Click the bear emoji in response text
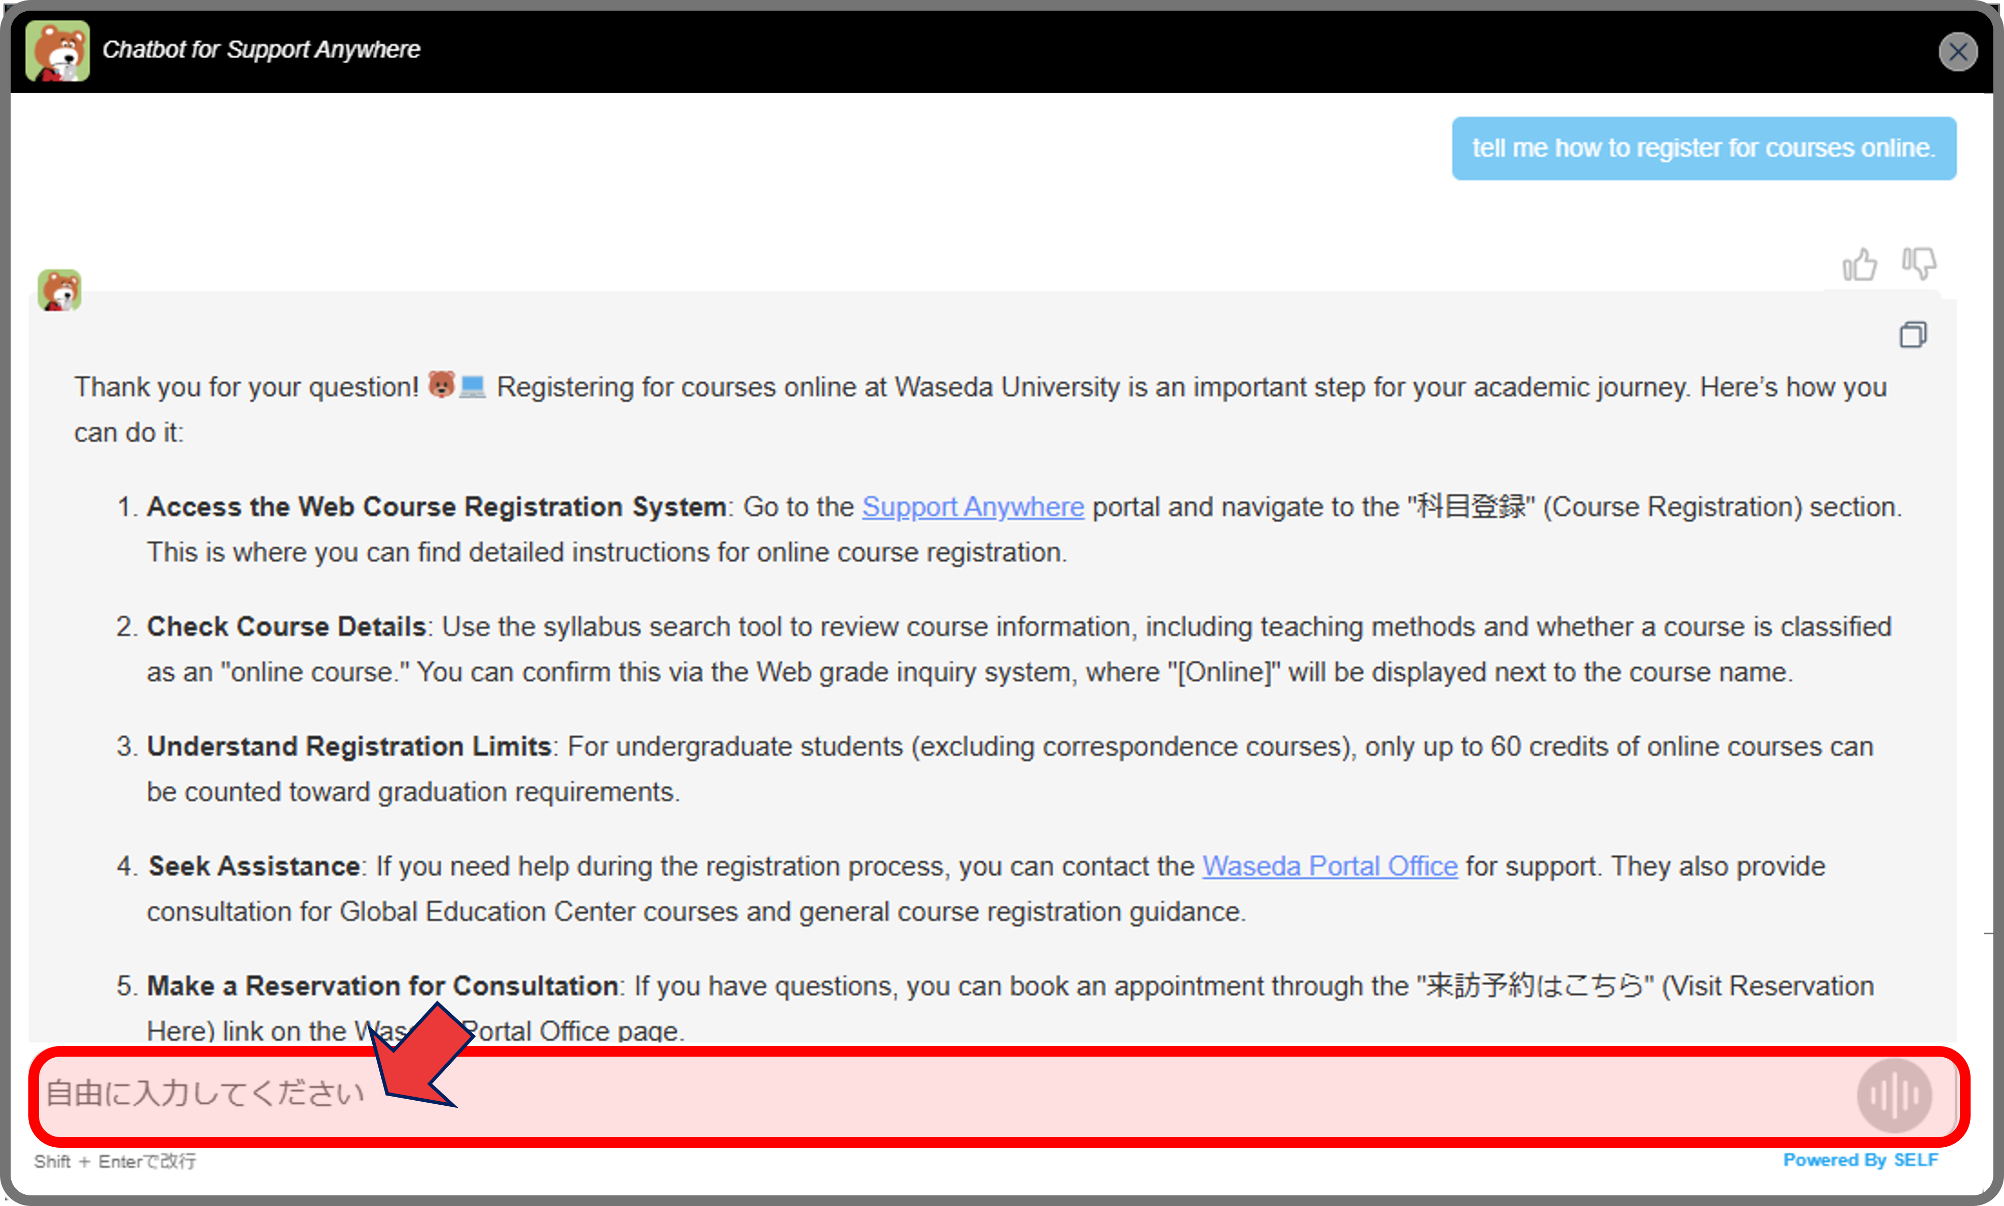2004x1206 pixels. pos(441,384)
